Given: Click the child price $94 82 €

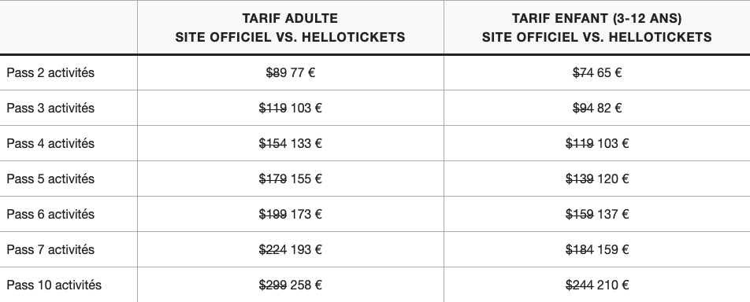Looking at the screenshot, I should 597,108.
